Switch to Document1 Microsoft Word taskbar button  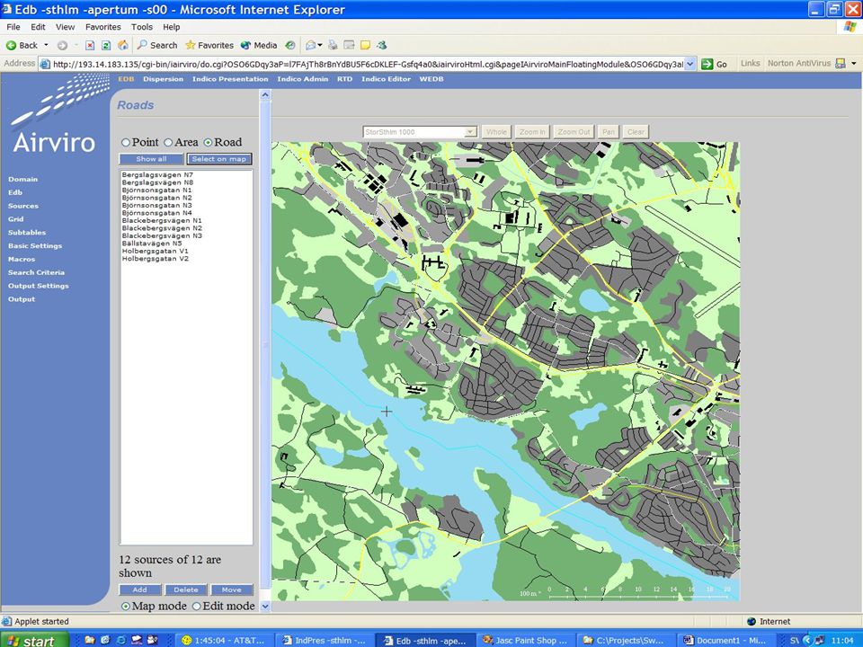725,640
